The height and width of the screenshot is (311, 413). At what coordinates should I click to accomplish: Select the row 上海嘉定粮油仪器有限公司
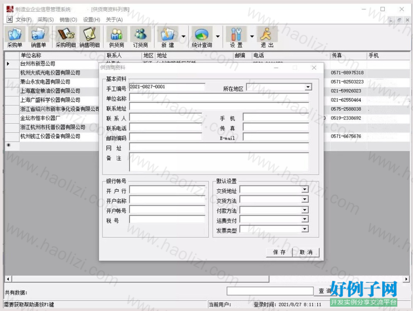[50, 91]
